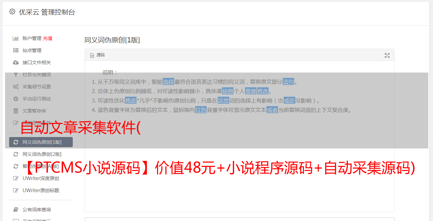Click the 站点管理 server icon
Image resolution: width=433 pixels, height=221 pixels.
16,50
